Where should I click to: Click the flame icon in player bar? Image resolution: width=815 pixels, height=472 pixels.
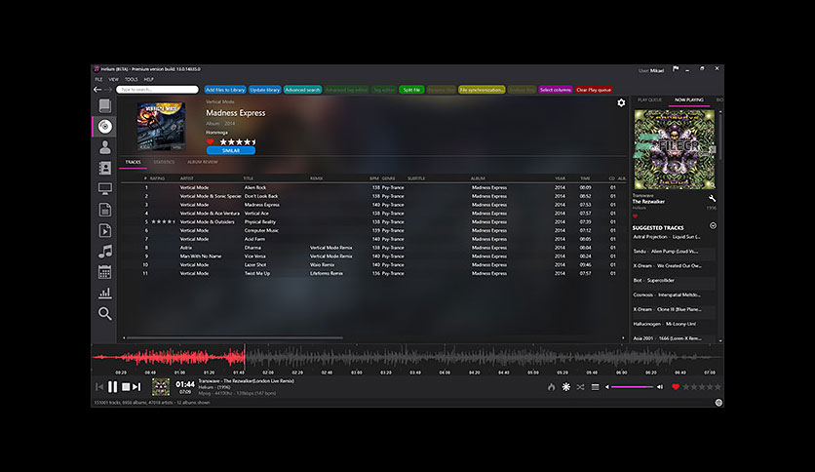click(552, 387)
